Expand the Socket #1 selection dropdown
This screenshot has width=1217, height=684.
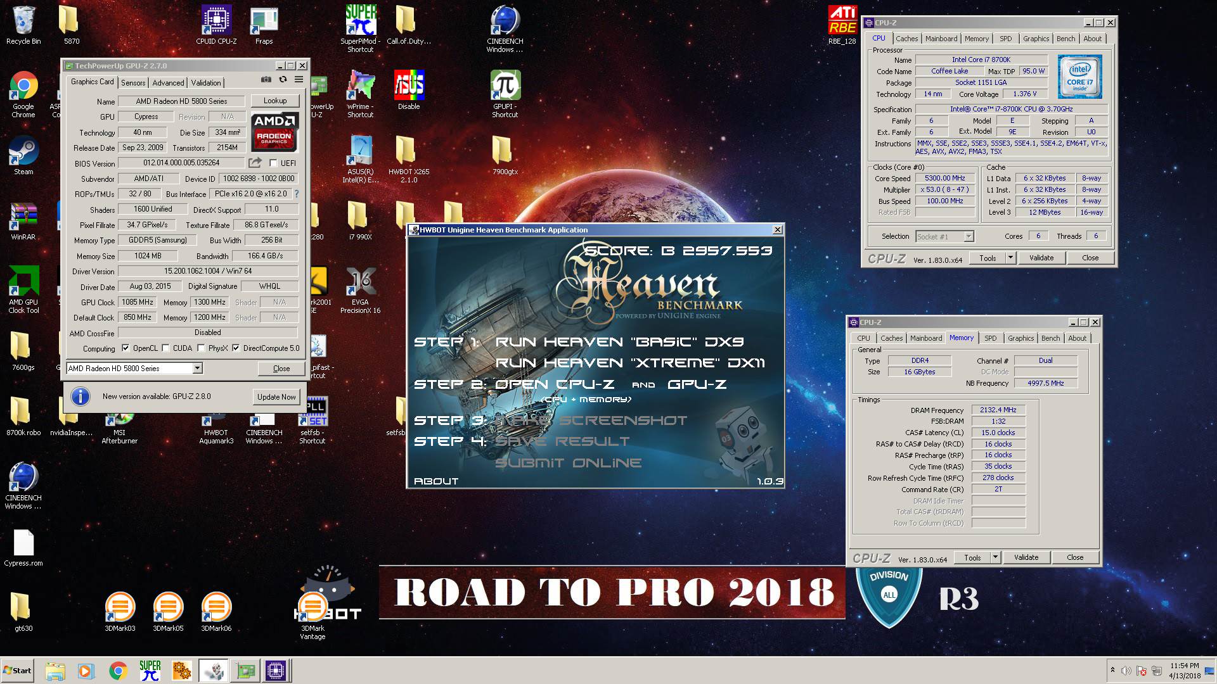[969, 236]
